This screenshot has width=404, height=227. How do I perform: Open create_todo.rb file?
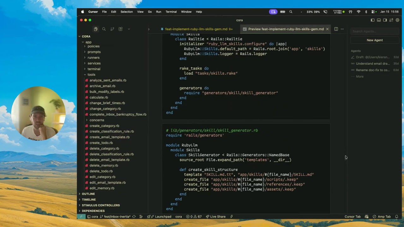(101, 143)
